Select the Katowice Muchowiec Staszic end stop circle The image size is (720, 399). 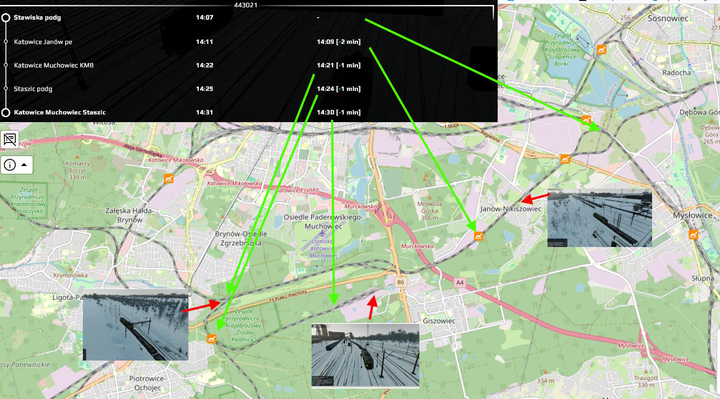[6, 113]
